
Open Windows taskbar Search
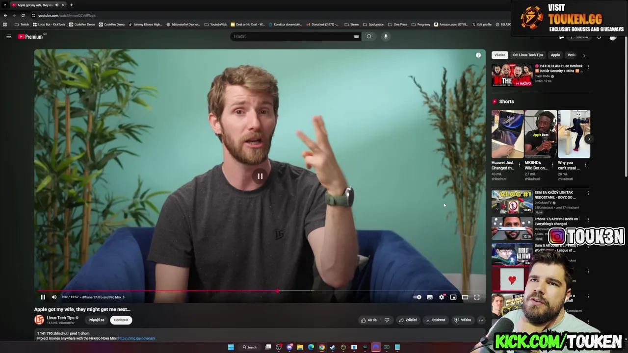(x=249, y=347)
